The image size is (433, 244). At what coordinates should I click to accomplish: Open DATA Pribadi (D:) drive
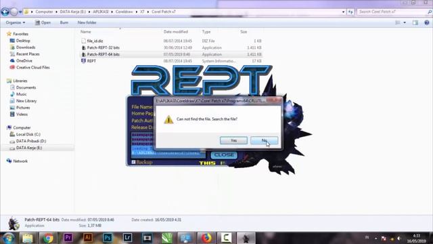coord(31,141)
